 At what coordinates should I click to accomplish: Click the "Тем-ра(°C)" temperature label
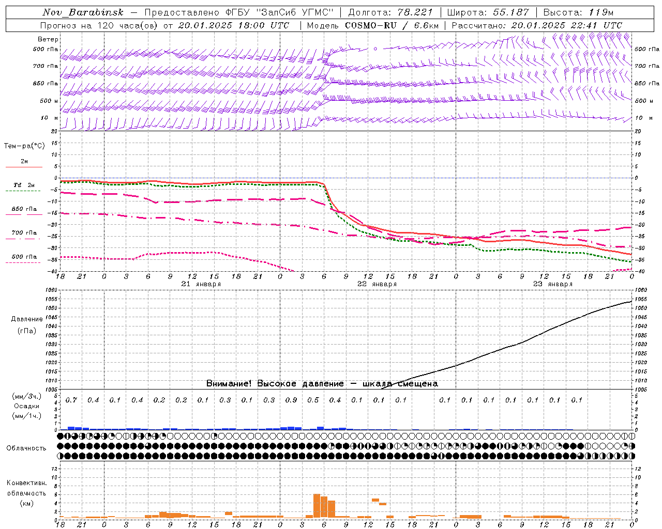click(24, 146)
